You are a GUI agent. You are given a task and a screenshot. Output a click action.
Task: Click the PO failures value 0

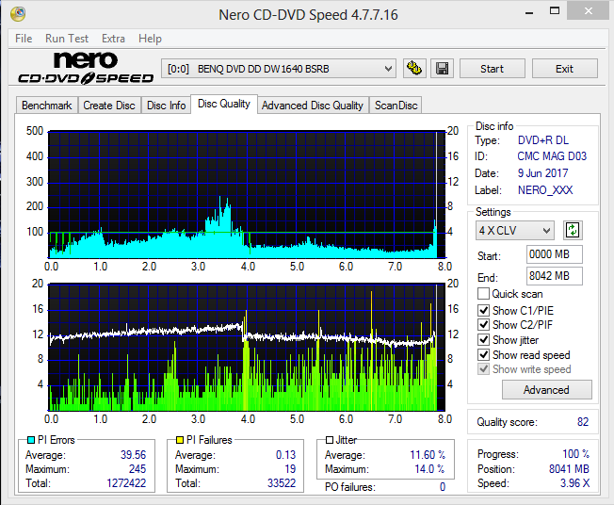[443, 486]
